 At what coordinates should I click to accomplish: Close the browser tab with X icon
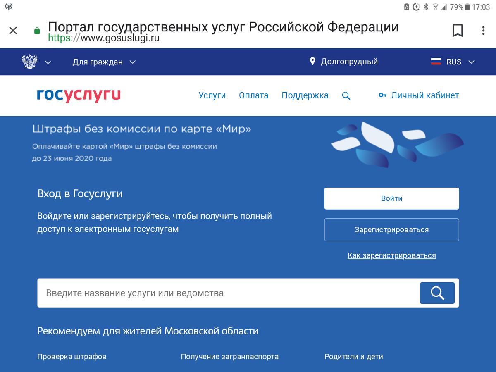(x=13, y=31)
